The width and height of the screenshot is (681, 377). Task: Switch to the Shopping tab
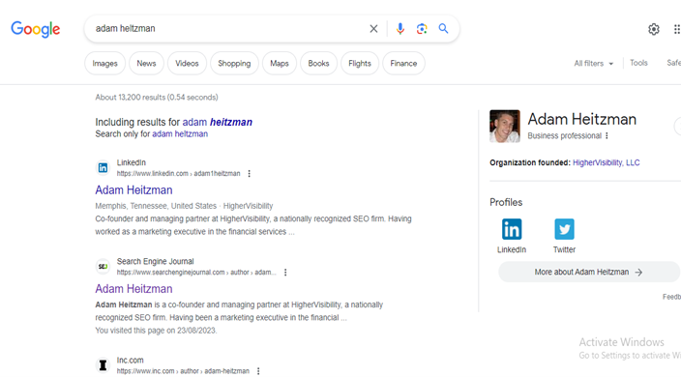pyautogui.click(x=234, y=64)
